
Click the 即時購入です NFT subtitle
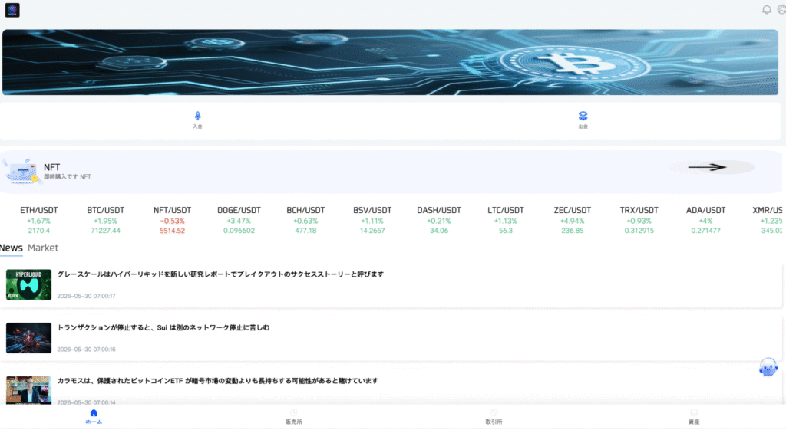point(68,177)
